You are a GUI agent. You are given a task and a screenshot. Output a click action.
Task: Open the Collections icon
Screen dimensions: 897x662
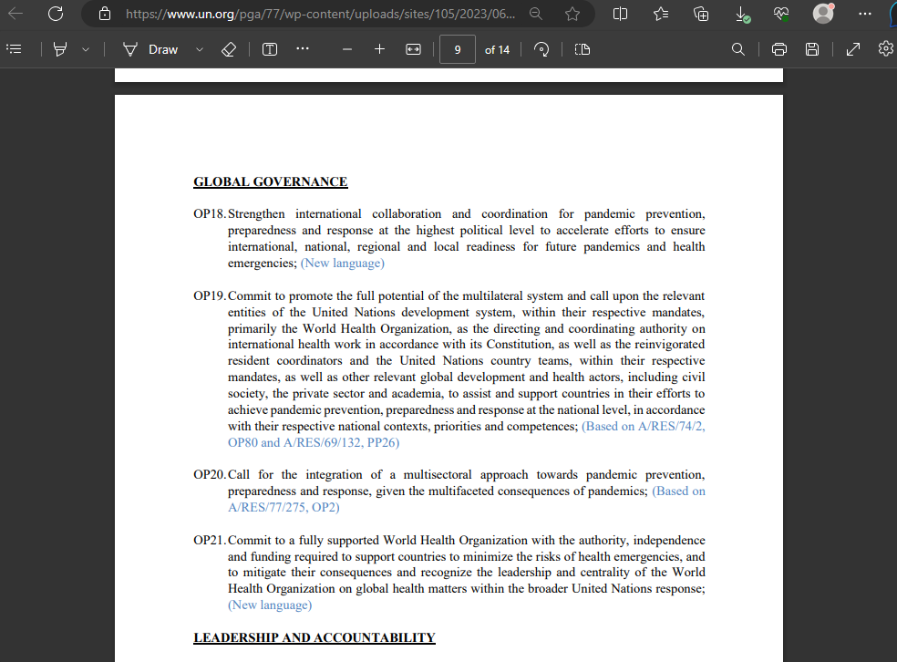tap(701, 14)
